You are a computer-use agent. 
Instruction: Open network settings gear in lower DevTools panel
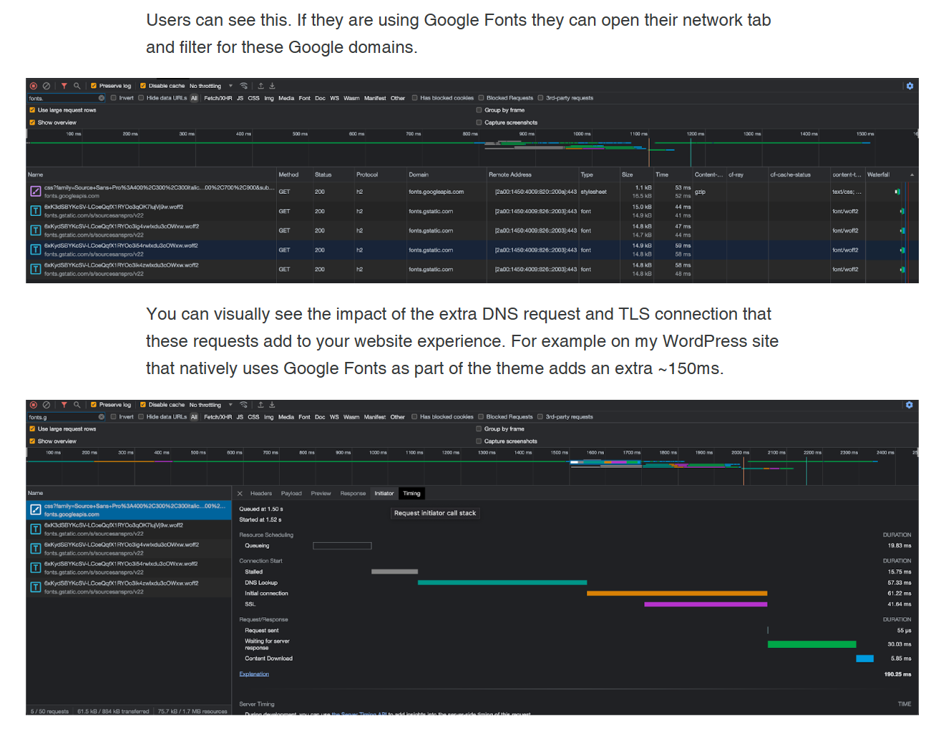(910, 405)
